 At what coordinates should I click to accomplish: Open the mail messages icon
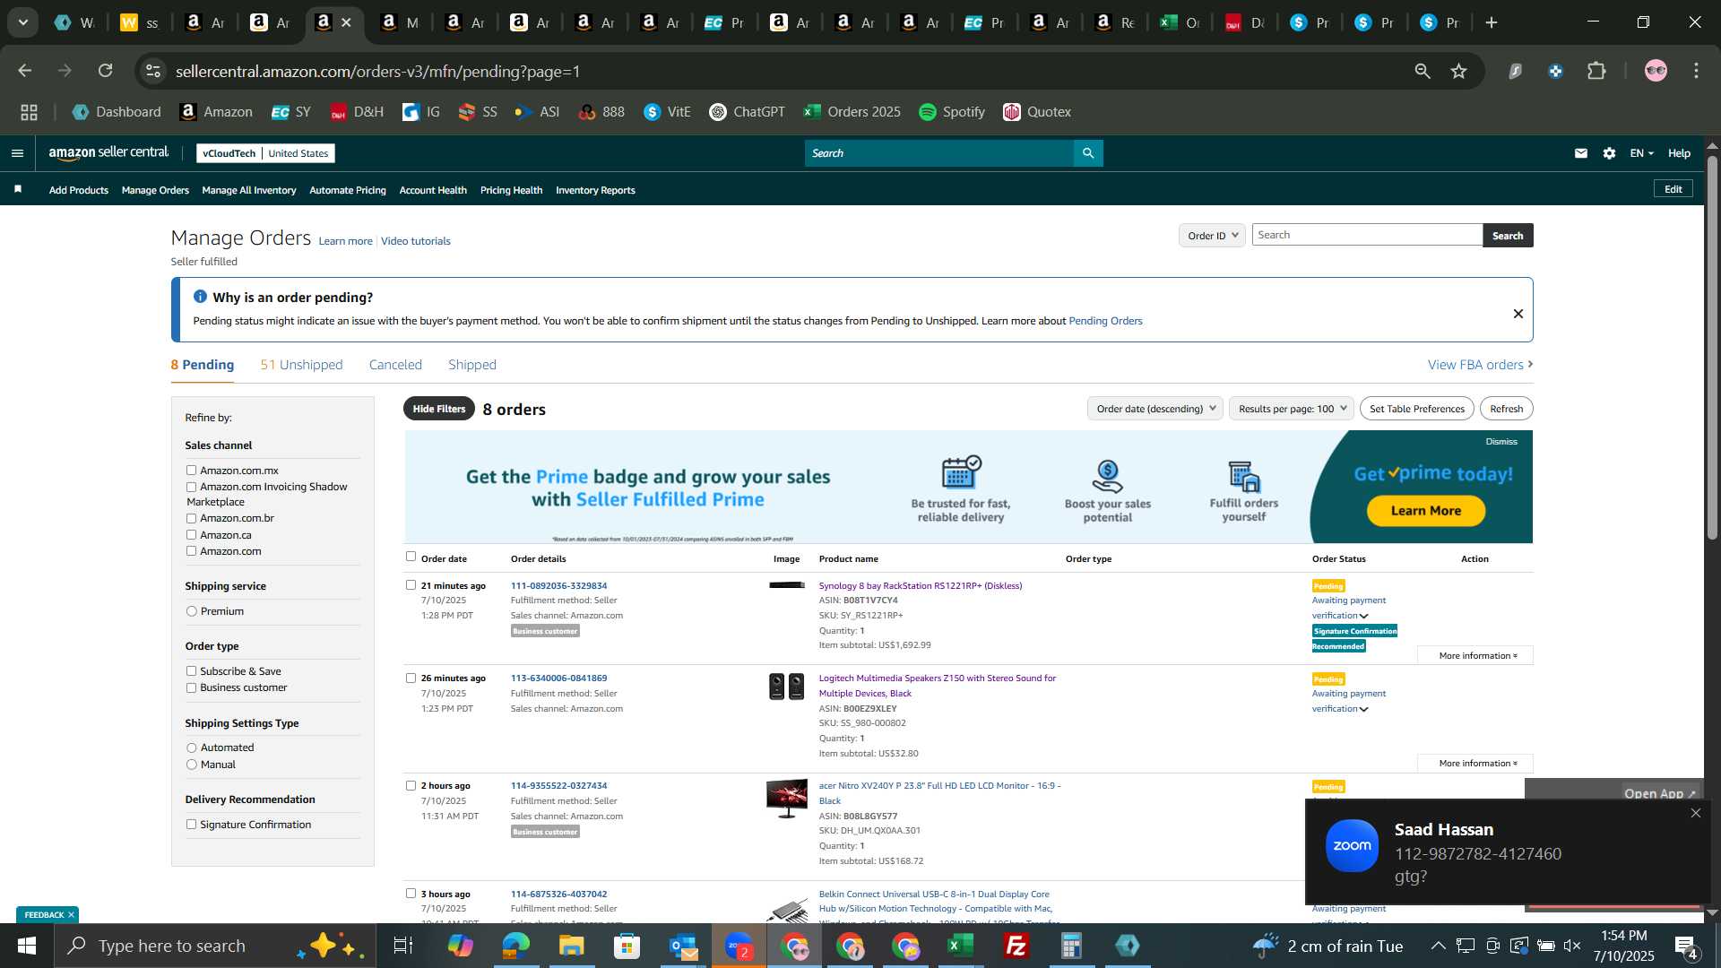pyautogui.click(x=1581, y=153)
